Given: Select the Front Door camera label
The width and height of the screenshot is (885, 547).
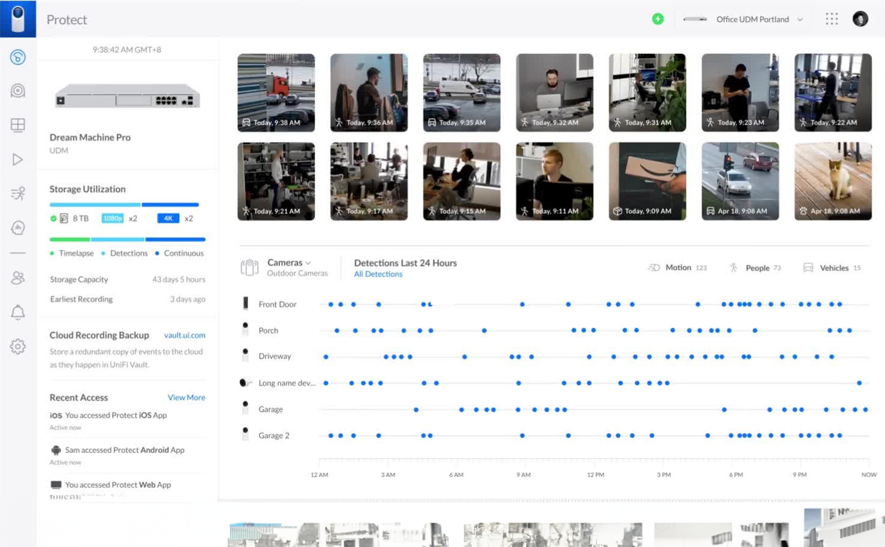Looking at the screenshot, I should (x=278, y=304).
